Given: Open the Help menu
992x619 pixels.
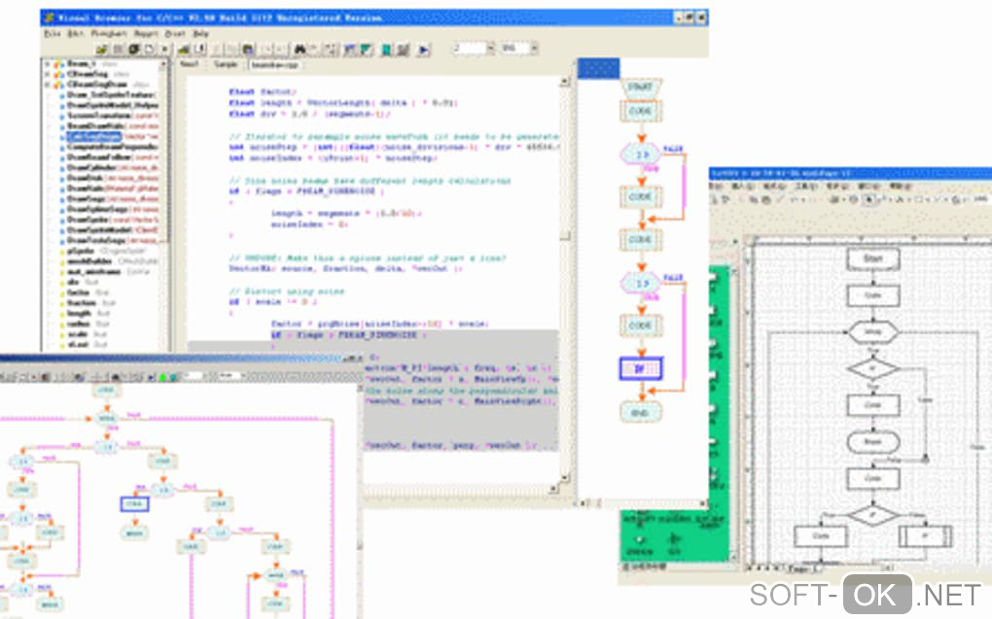Looking at the screenshot, I should (200, 33).
